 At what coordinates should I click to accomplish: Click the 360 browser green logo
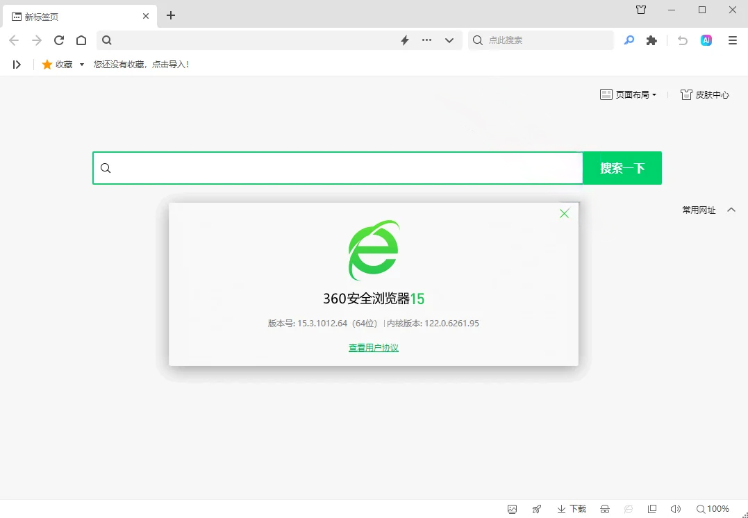[374, 250]
